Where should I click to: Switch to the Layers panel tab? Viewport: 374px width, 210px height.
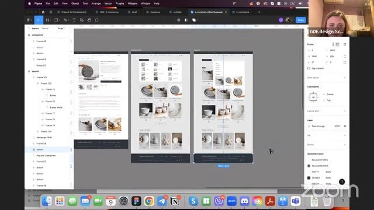point(35,29)
